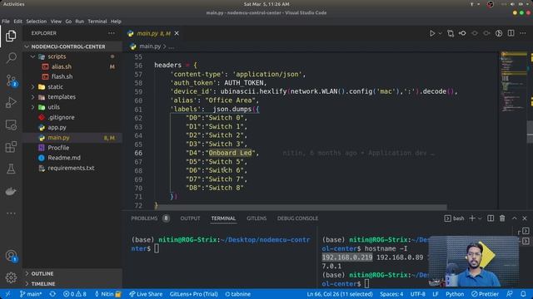The width and height of the screenshot is (533, 299).
Task: Open the Search view icon
Action: 11,58
